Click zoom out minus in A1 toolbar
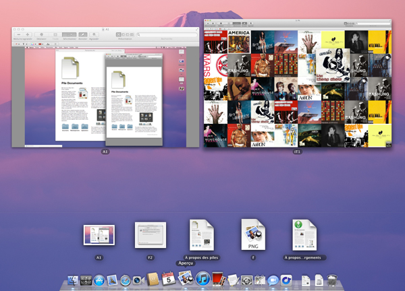Viewport: 405px width, 291px height. click(19, 34)
